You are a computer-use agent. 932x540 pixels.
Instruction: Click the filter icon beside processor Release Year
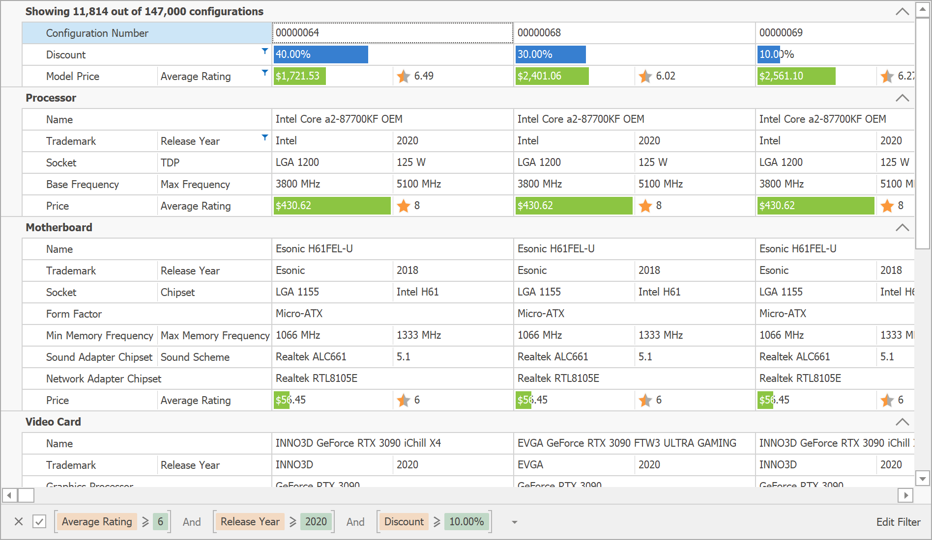tap(264, 137)
